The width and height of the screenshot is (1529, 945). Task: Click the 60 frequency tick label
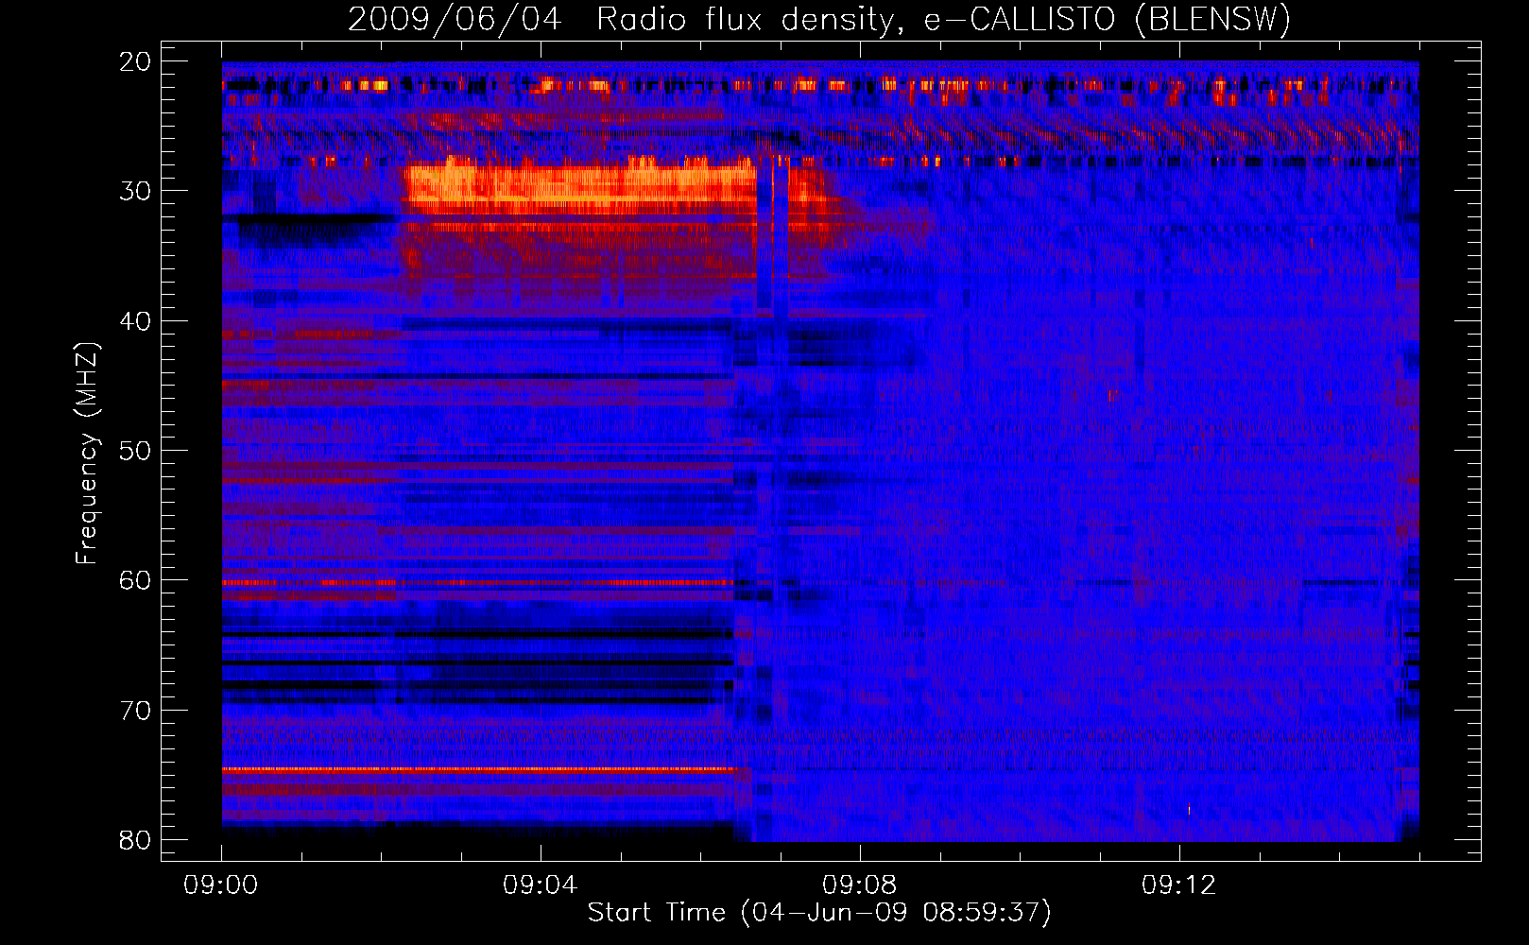pos(135,580)
